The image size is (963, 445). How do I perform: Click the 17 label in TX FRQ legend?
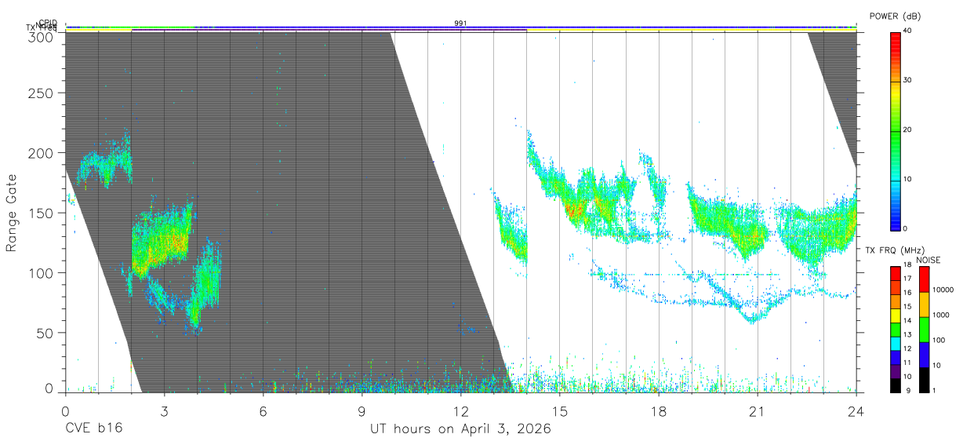click(907, 279)
